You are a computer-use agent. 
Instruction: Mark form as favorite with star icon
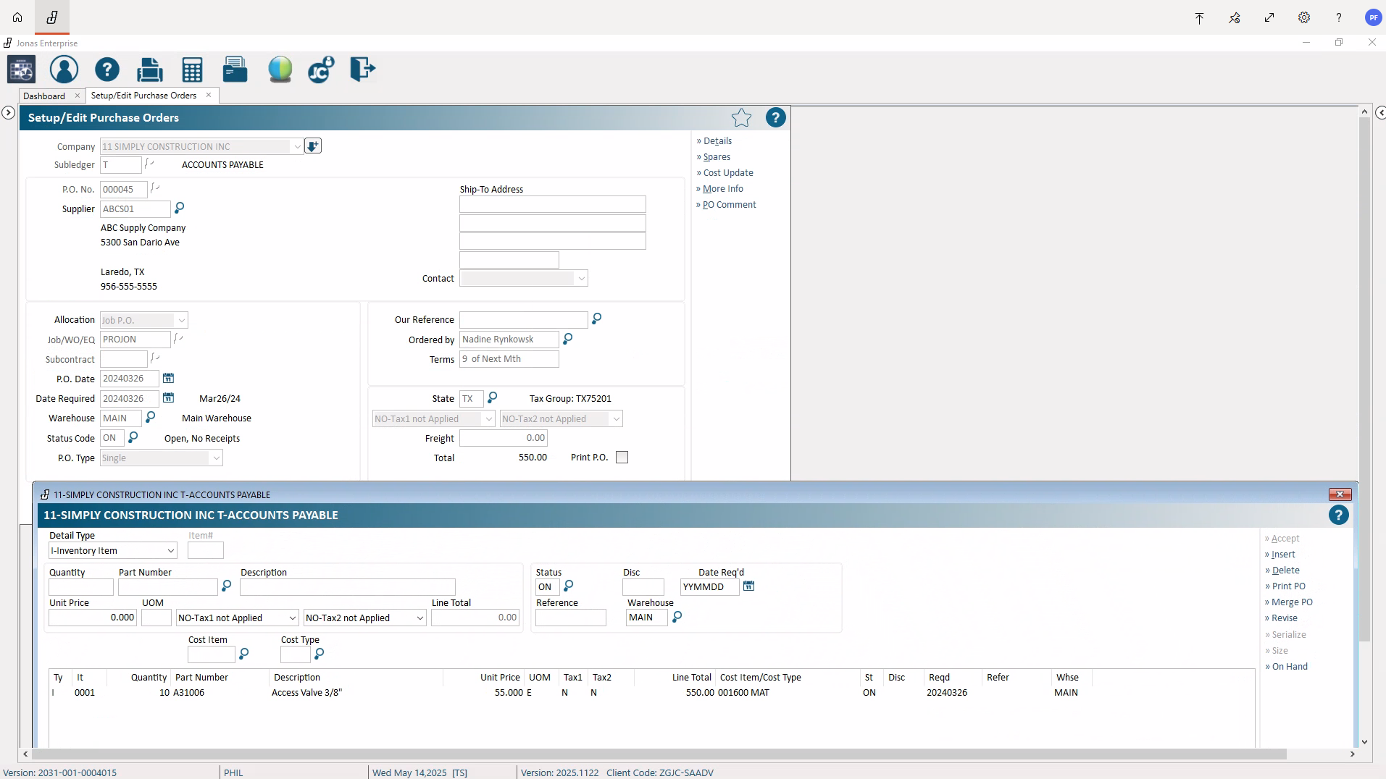[741, 117]
